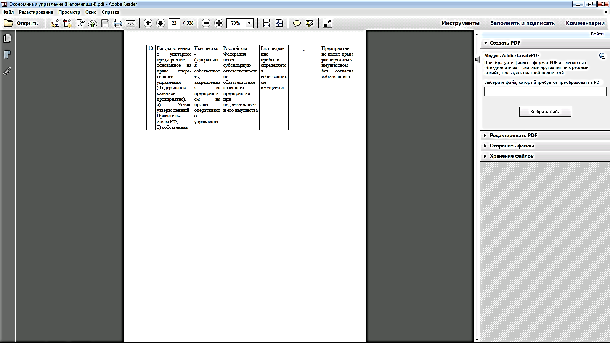Screen dimensions: 610x343
Task: Expand the Отправить файлы section
Action: tap(545, 146)
